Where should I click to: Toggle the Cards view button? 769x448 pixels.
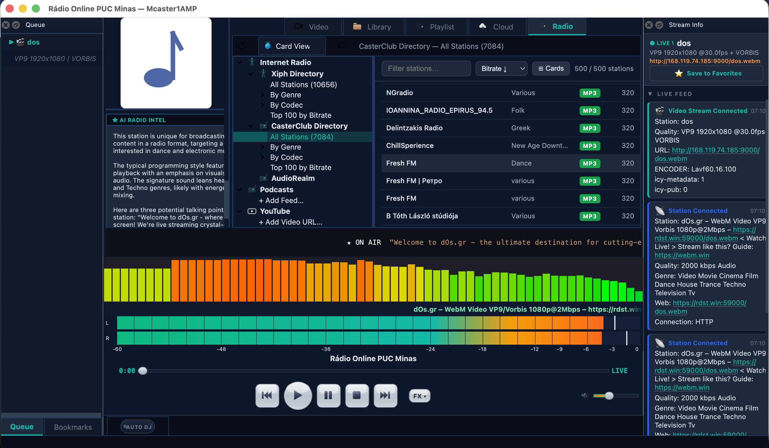tap(551, 68)
